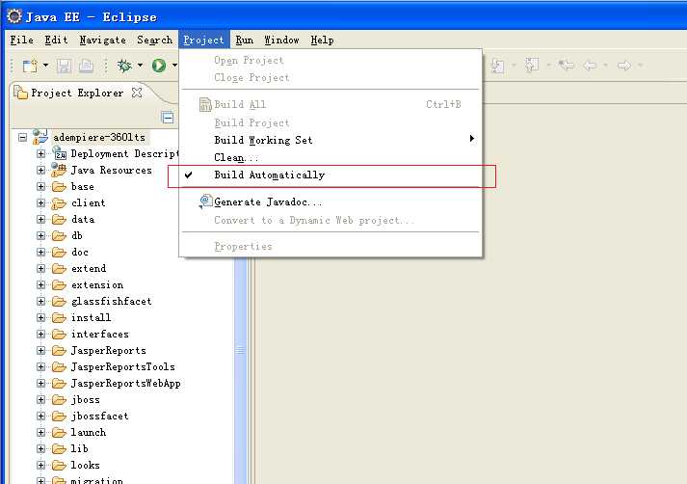Click the New wizard toolbar icon
This screenshot has height=484, width=687.
pos(30,66)
